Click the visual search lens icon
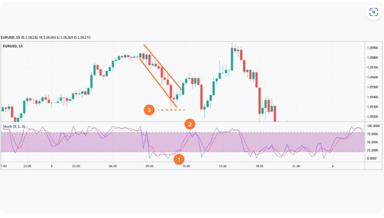The image size is (384, 218). click(374, 12)
